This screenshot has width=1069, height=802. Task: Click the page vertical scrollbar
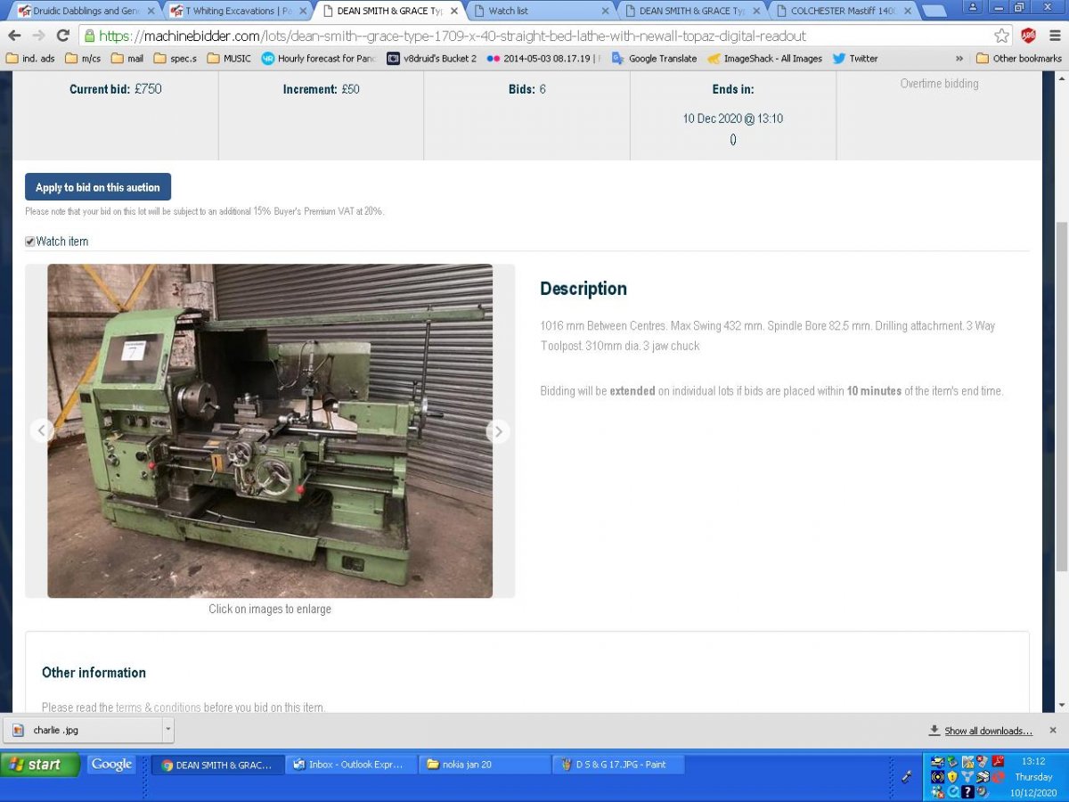tap(1061, 396)
